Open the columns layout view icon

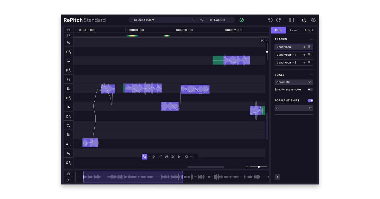291,20
